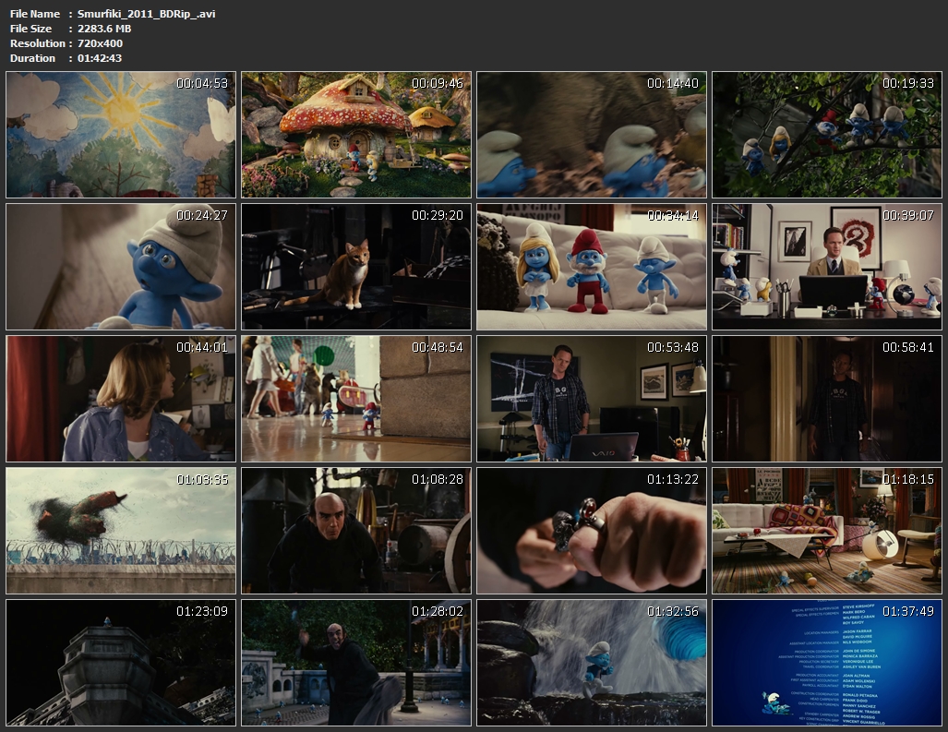Select the thumbnail at 00:04:53

(x=121, y=135)
